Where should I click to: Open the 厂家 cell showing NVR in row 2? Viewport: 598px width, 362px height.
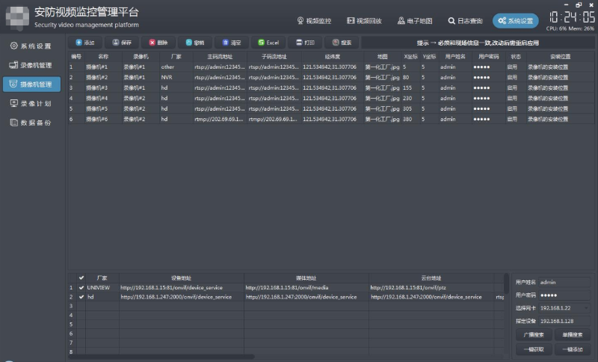pyautogui.click(x=176, y=78)
